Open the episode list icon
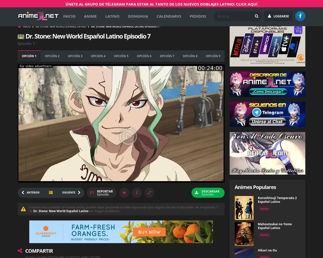The image size is (323, 258). click(51, 192)
